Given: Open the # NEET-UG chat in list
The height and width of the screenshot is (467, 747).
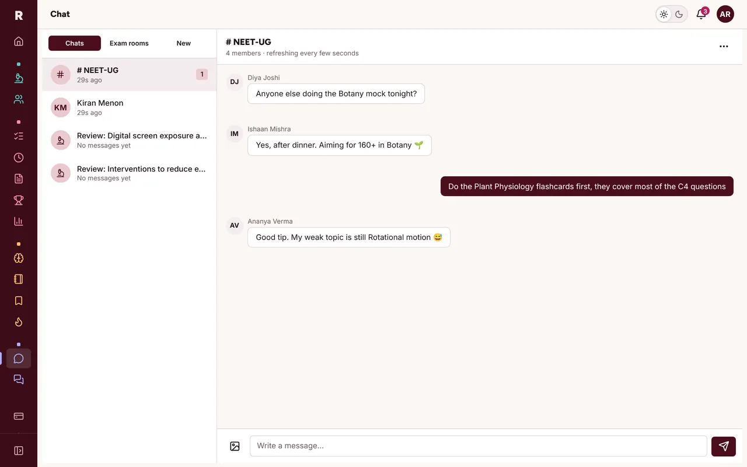Looking at the screenshot, I should tap(129, 75).
